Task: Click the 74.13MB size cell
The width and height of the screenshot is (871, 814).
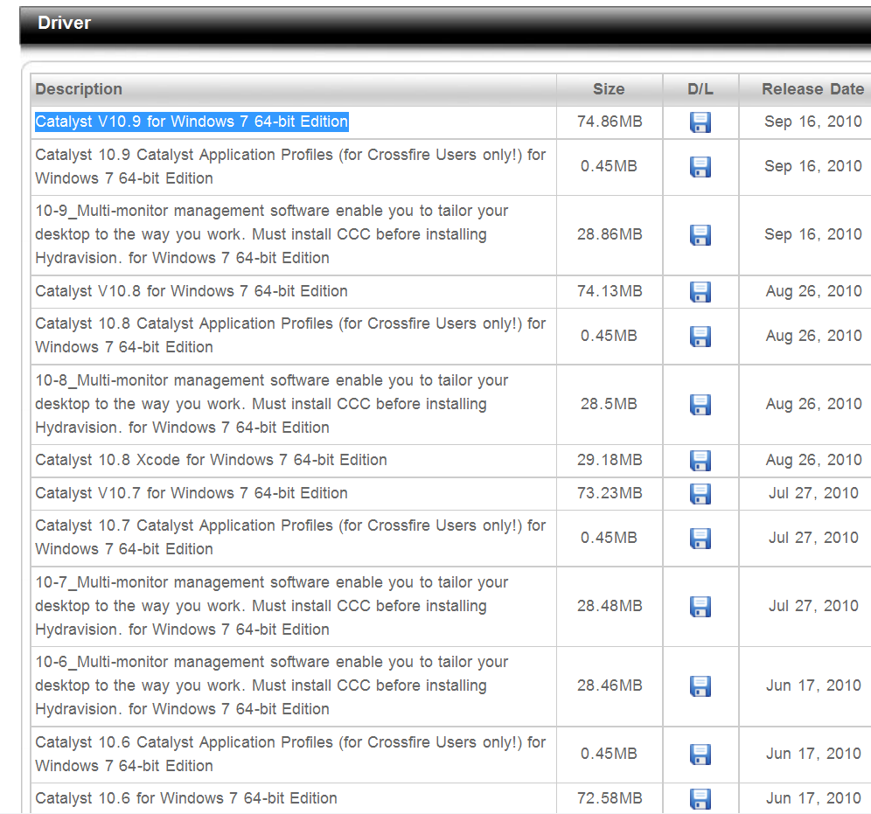Action: pyautogui.click(x=610, y=291)
